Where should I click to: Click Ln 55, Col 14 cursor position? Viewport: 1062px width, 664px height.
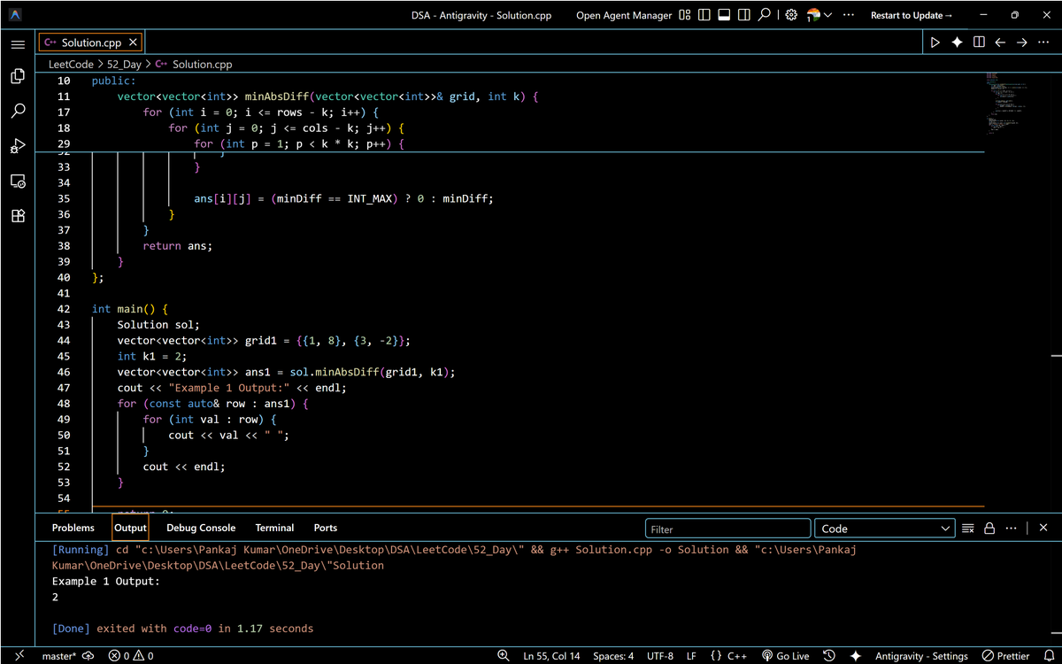[x=552, y=656]
